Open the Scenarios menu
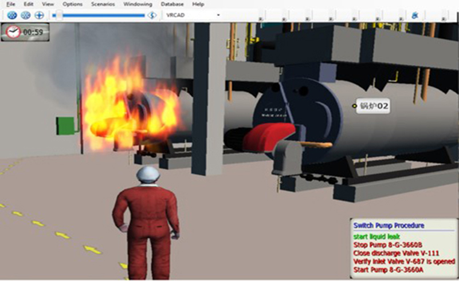The height and width of the screenshot is (281, 459). (103, 4)
